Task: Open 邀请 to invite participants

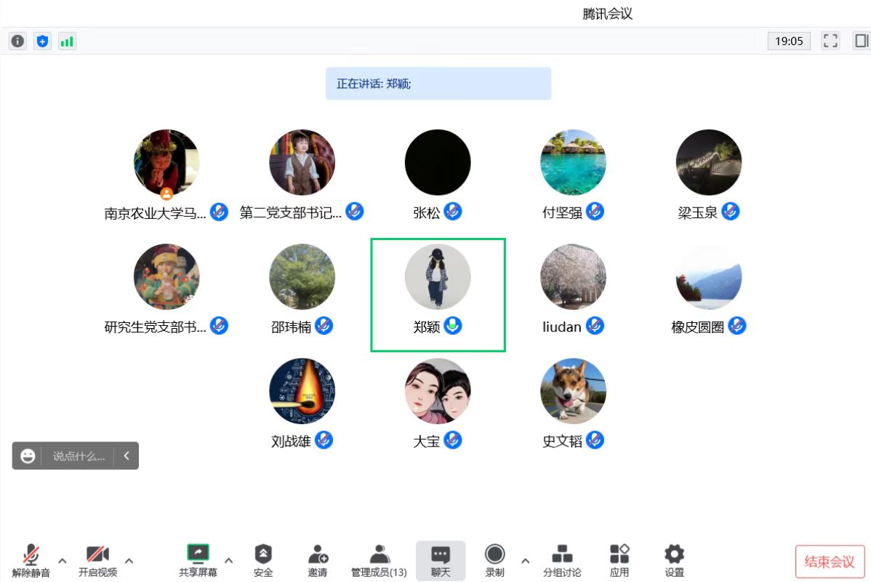Action: (317, 560)
